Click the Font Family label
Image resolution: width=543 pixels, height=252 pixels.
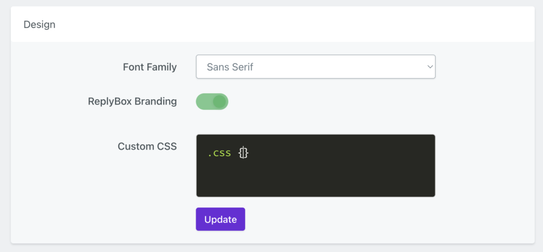coord(150,67)
